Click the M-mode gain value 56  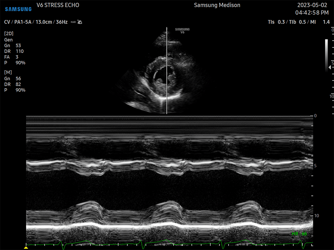tap(18, 78)
